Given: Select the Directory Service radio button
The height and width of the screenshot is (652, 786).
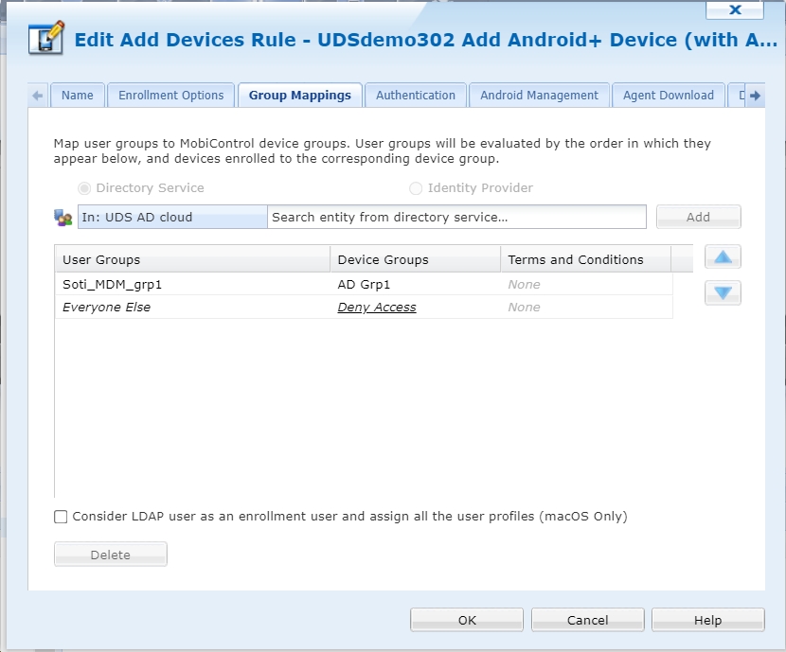Looking at the screenshot, I should point(84,188).
